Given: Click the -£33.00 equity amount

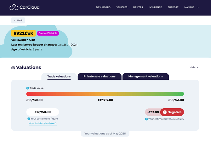Looking at the screenshot, I should tap(153, 112).
